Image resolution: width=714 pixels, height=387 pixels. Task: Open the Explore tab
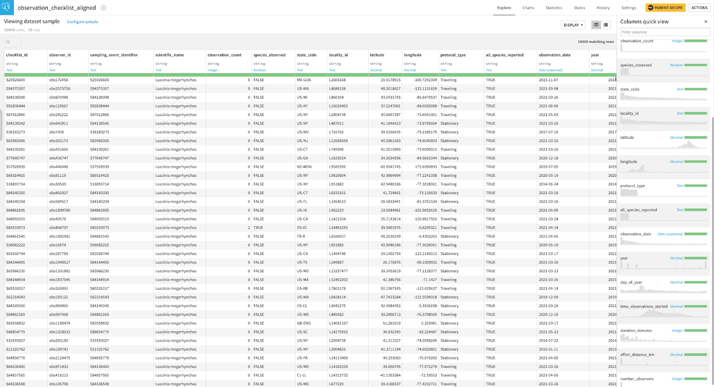pos(504,8)
